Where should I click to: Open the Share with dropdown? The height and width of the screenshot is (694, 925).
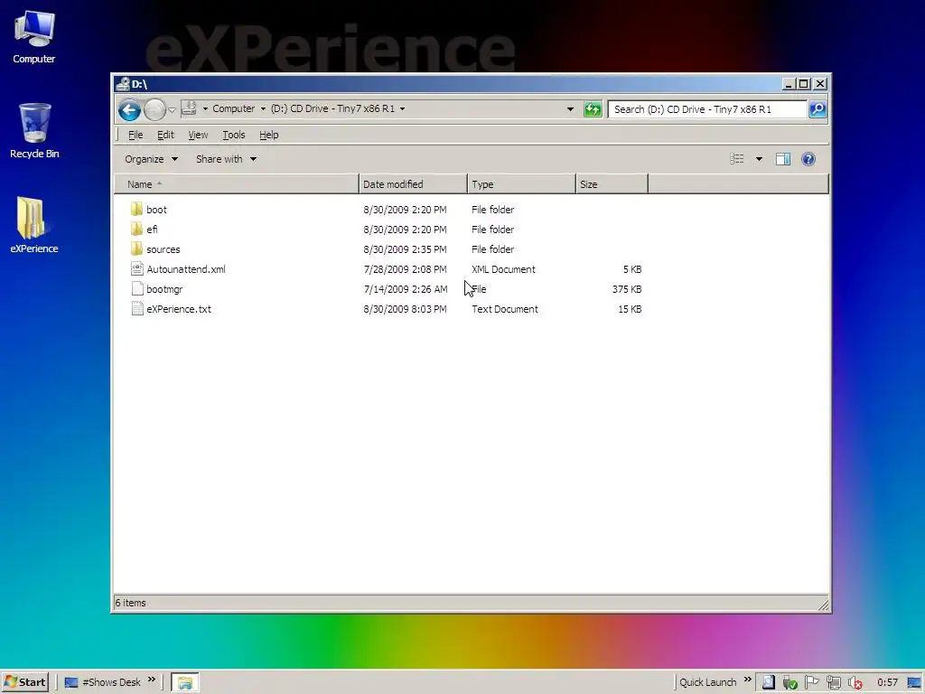click(x=226, y=159)
